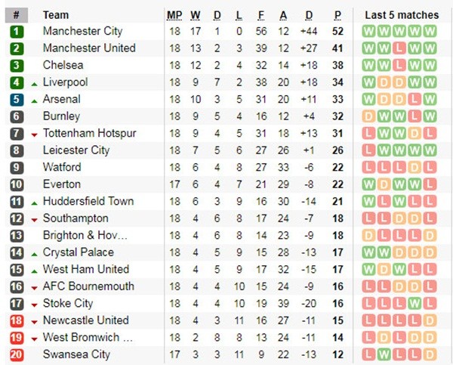453x365 pixels.
Task: Click the Team column header
Action: point(56,15)
